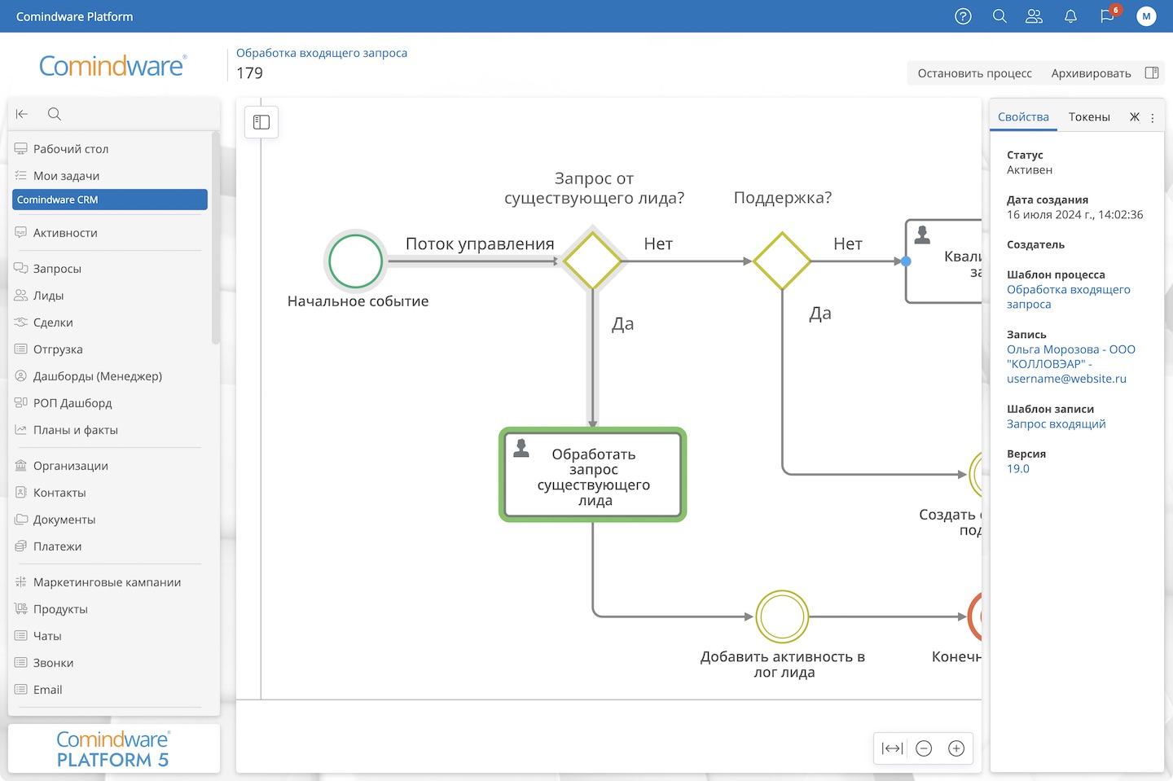Collapse the properties panel using arrows icon
This screenshot has height=781, width=1173.
(1134, 117)
